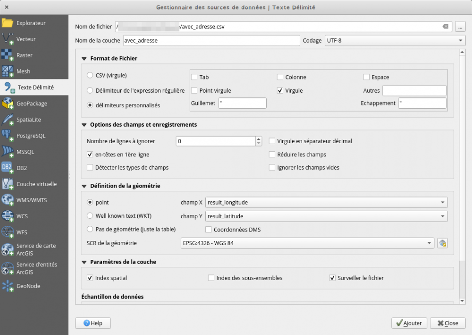
Task: Collapse the Format de Fichier section
Action: (84, 59)
